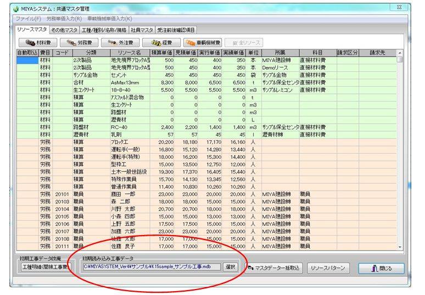425x295 pixels.
Task: Select the 18-8-40 concrete row
Action: pyautogui.click(x=206, y=90)
